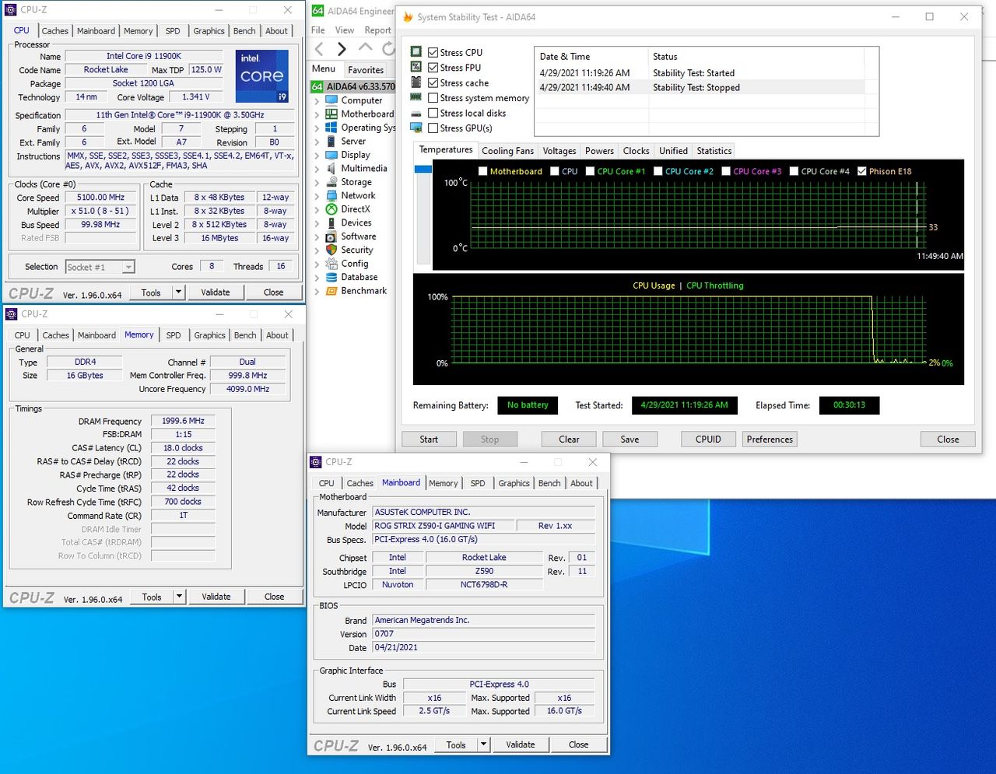Screen dimensions: 996x774
Task: Click AIDA64 forward navigation arrow
Action: pos(342,50)
